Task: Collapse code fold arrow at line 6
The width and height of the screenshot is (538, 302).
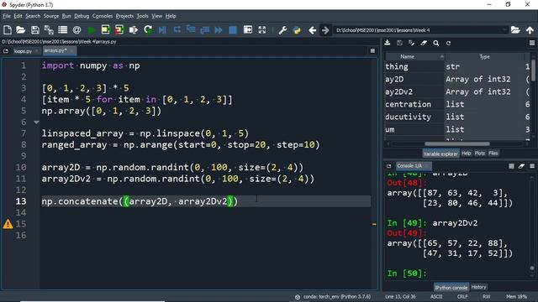Action: point(36,122)
